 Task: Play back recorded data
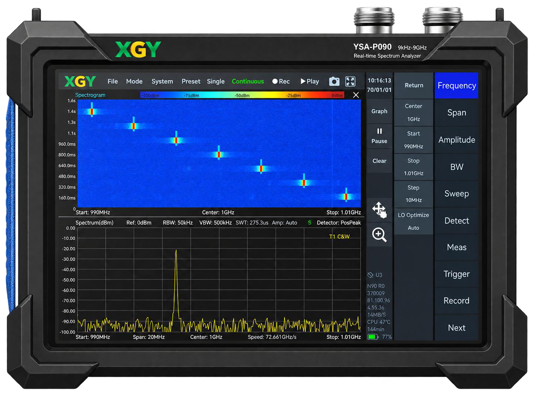point(310,81)
